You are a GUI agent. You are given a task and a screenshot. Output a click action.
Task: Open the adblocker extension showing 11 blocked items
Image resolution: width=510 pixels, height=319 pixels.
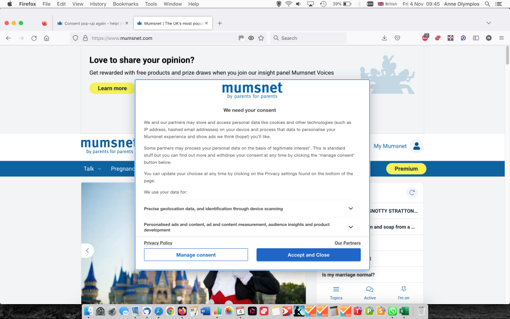425,38
